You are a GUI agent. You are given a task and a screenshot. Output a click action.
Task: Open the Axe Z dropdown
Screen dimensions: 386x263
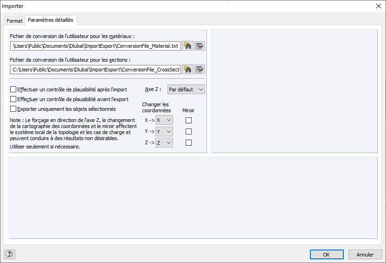pyautogui.click(x=186, y=89)
